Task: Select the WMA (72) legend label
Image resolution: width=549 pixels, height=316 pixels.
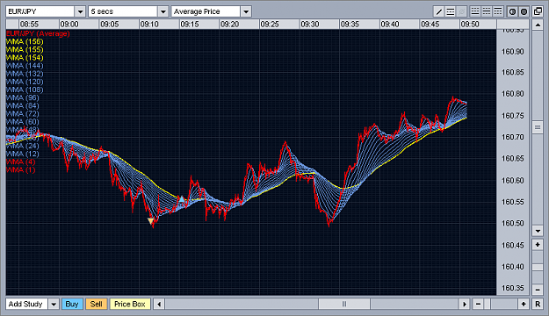Action: pyautogui.click(x=23, y=114)
